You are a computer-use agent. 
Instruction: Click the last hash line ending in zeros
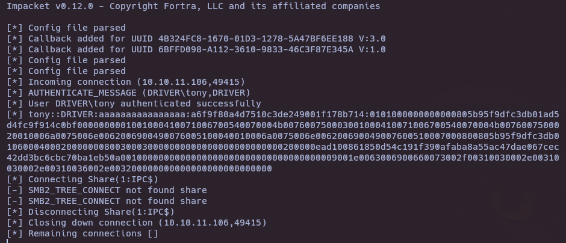[139, 168]
